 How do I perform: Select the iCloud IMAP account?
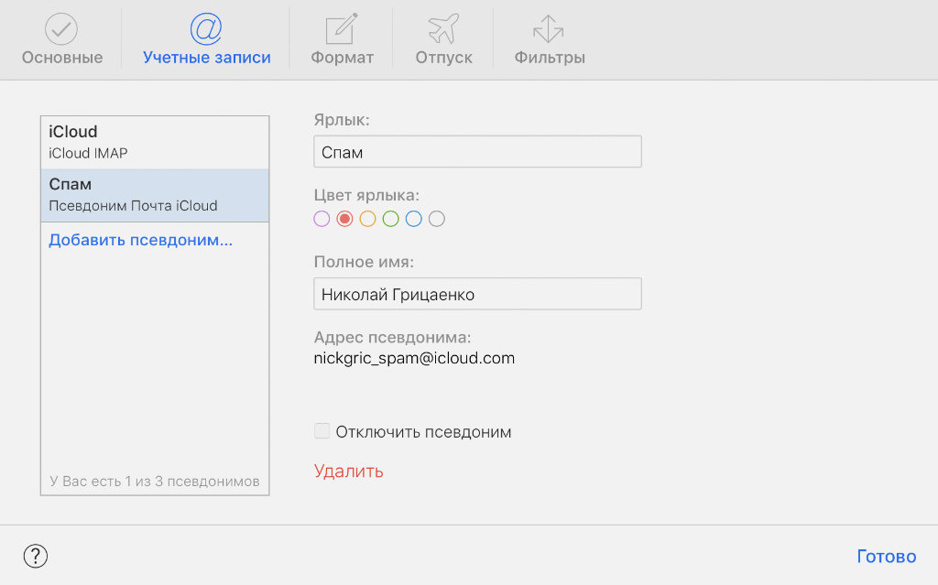(x=155, y=143)
